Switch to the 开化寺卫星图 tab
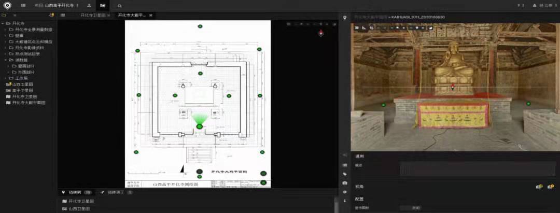560x213 pixels. pyautogui.click(x=93, y=16)
